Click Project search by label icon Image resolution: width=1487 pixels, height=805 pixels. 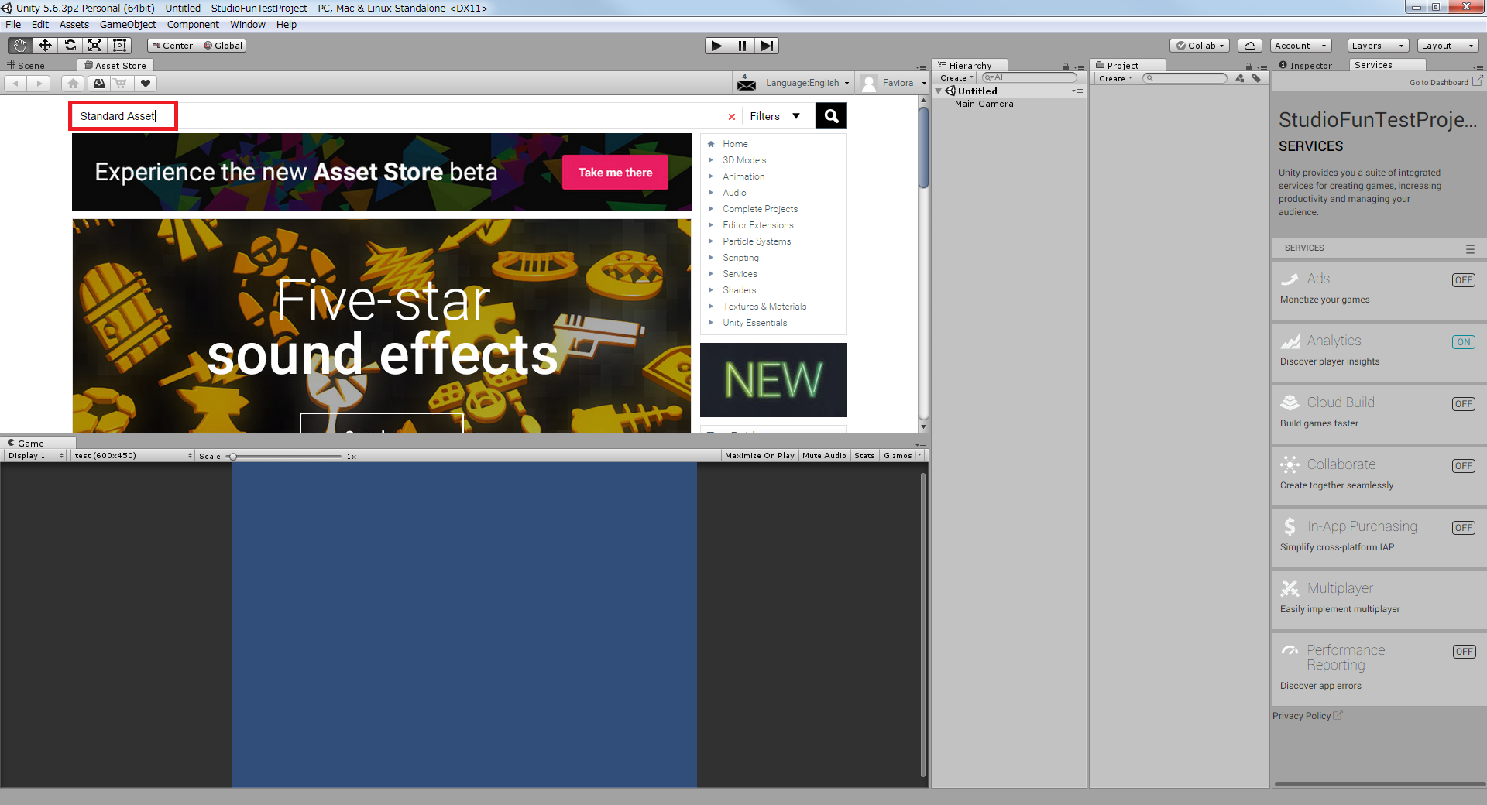click(x=1256, y=78)
